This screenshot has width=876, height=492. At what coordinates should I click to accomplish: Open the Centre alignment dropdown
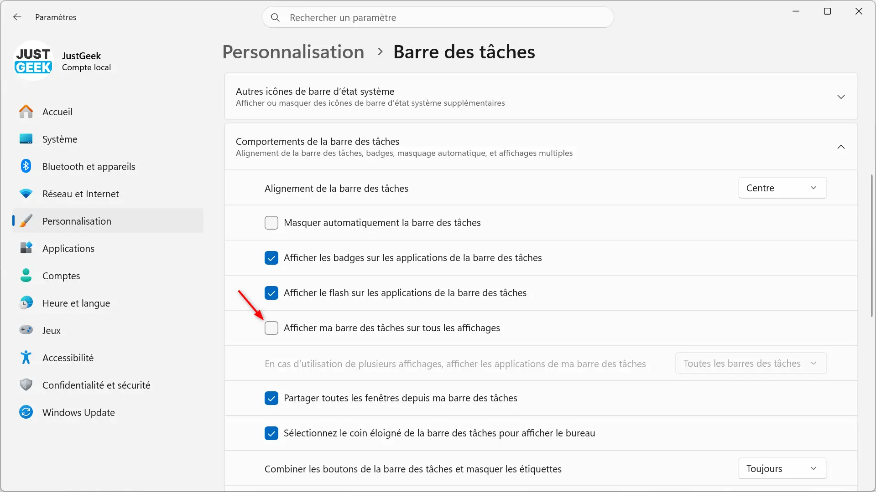pyautogui.click(x=782, y=188)
